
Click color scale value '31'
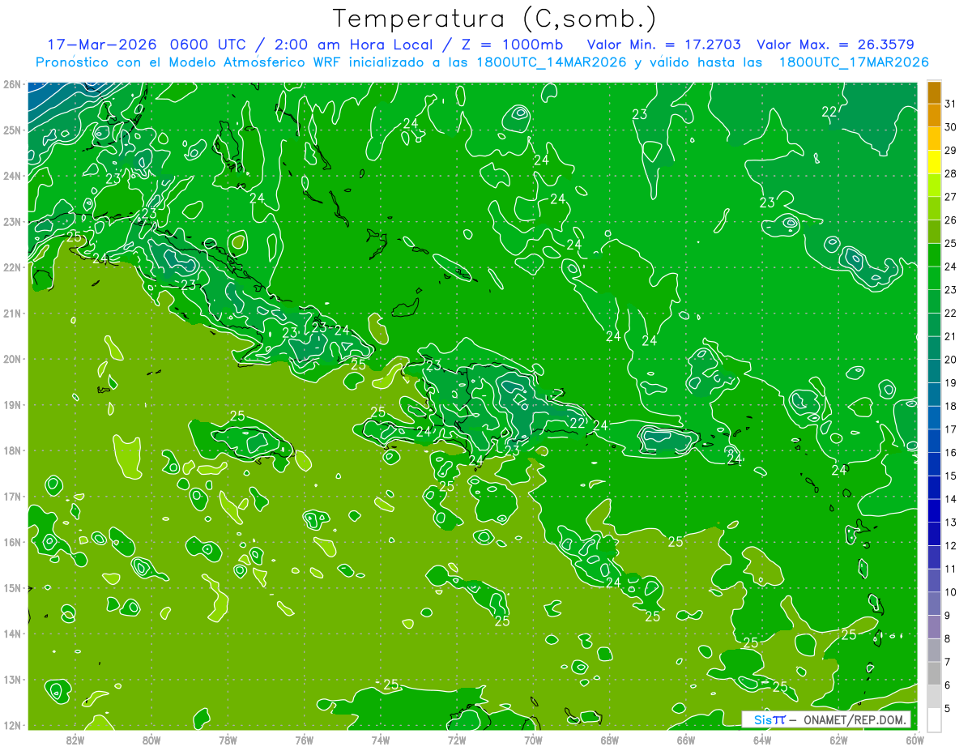tap(950, 104)
